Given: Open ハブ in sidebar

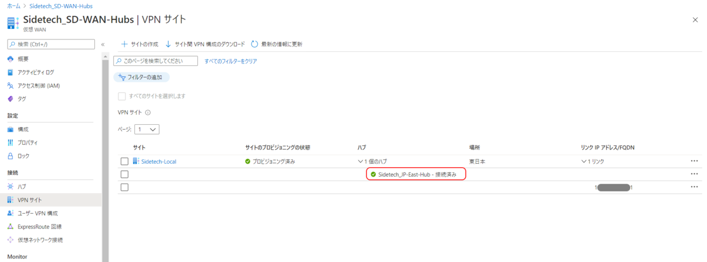Looking at the screenshot, I should click(22, 186).
